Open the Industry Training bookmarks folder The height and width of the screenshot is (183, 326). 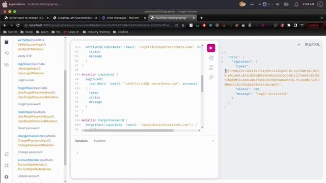(96, 32)
